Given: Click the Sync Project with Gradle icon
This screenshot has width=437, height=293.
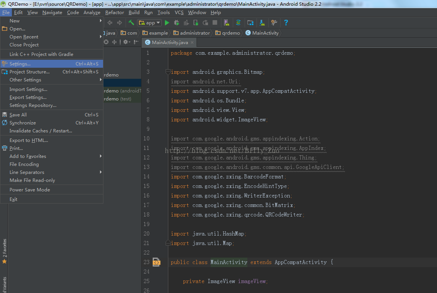Looking at the screenshot, I should click(238, 22).
